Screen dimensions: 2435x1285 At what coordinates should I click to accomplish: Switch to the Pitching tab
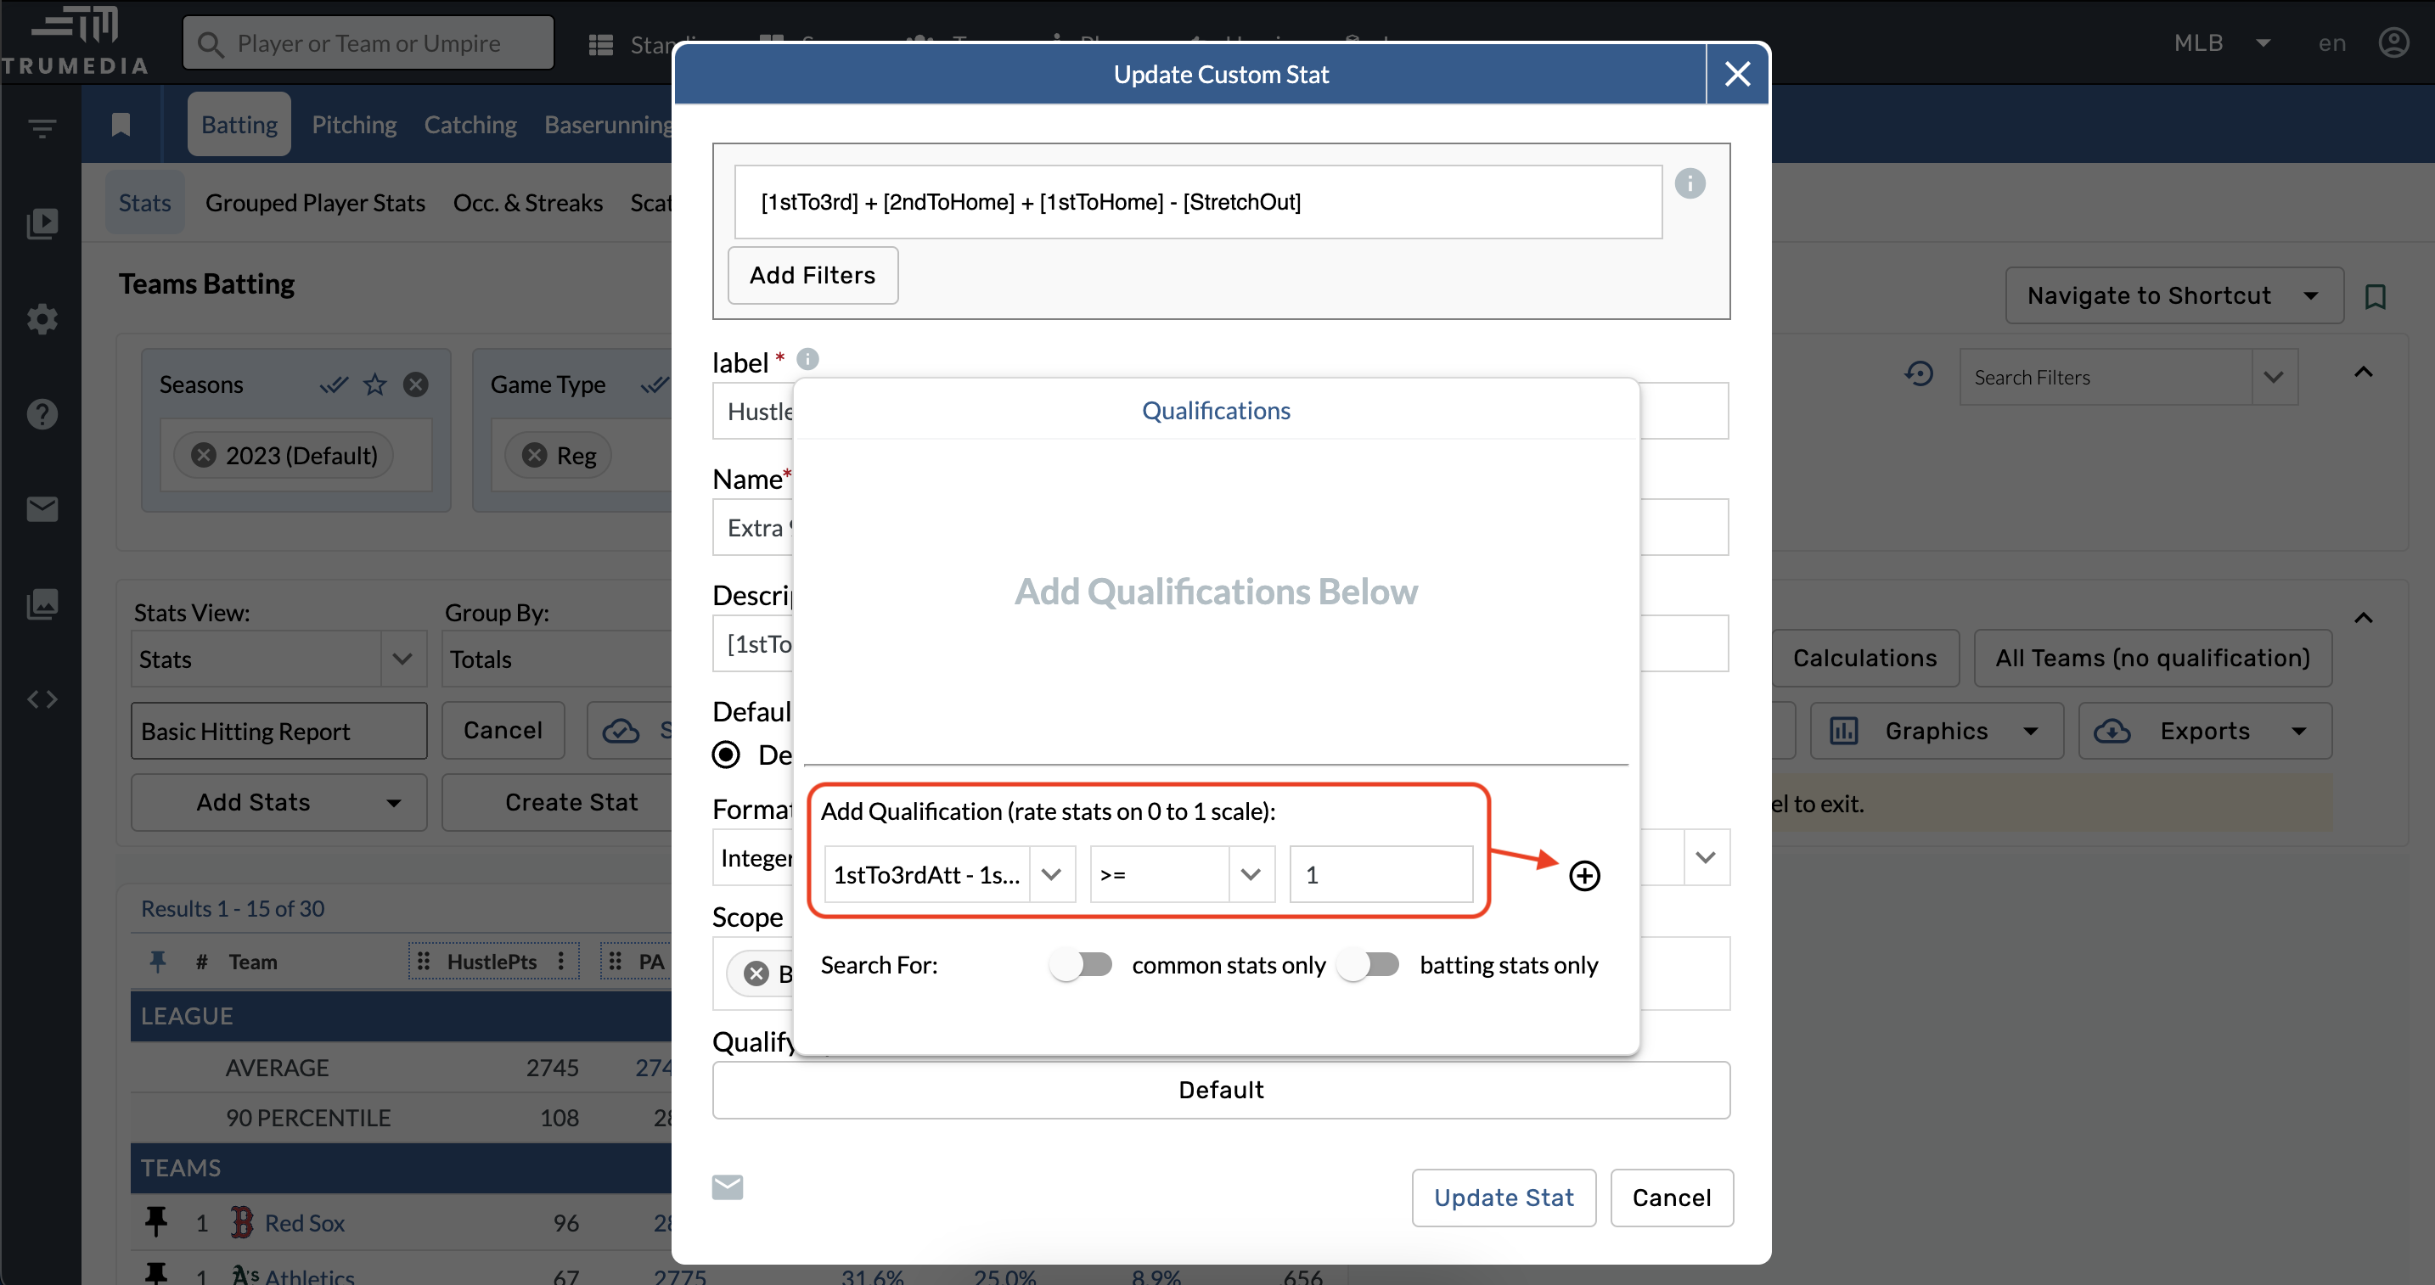[353, 125]
